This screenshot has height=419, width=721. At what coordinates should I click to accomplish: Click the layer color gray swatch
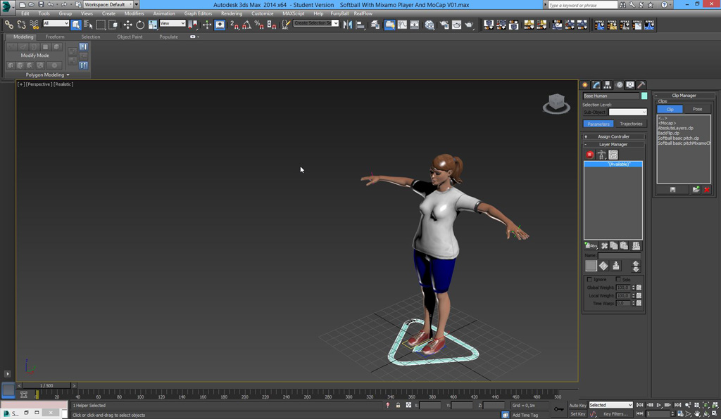591,266
